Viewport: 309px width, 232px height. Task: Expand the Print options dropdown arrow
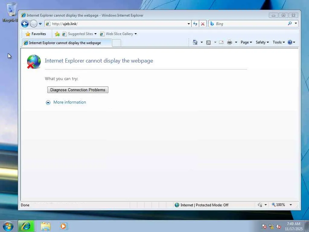236,42
